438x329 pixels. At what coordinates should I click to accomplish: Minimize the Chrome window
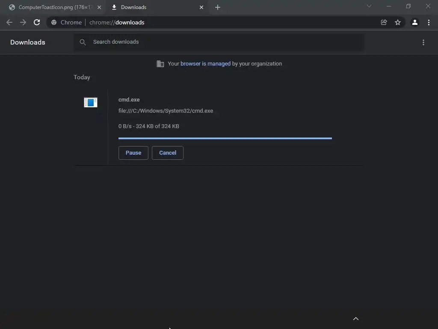[389, 6]
